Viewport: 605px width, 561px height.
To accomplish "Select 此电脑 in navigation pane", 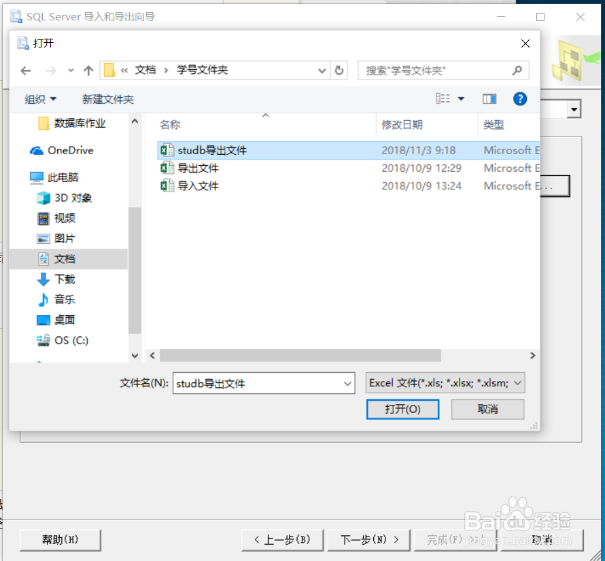I will (63, 177).
